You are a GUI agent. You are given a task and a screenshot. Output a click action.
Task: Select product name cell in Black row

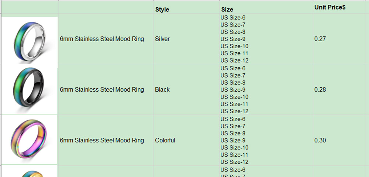click(106, 89)
